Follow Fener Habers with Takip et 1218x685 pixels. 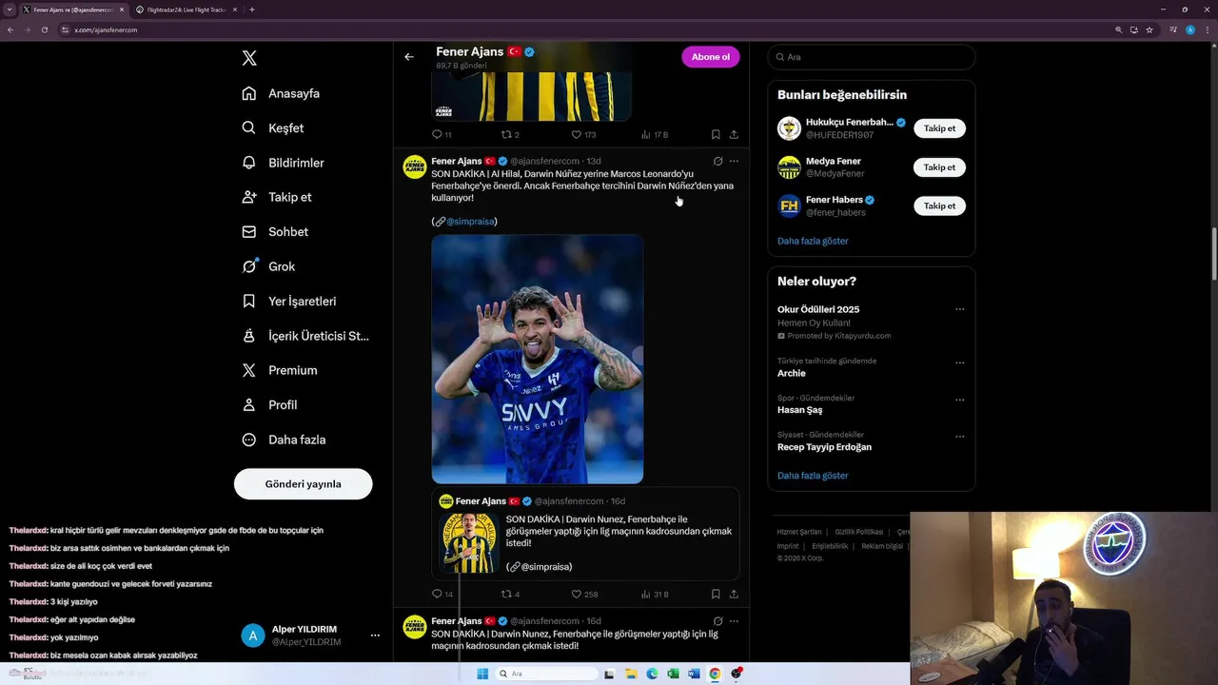939,205
